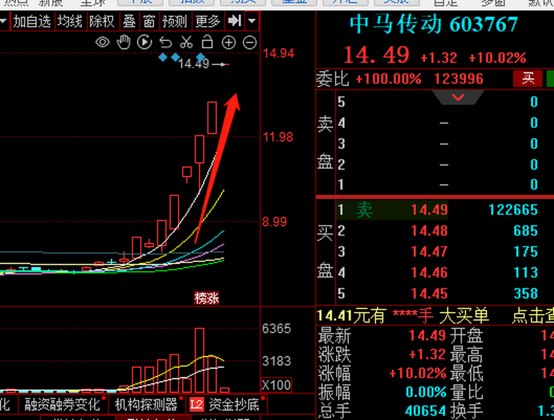Click 加自选 to add to watchlist
The width and height of the screenshot is (554, 420).
pos(32,21)
